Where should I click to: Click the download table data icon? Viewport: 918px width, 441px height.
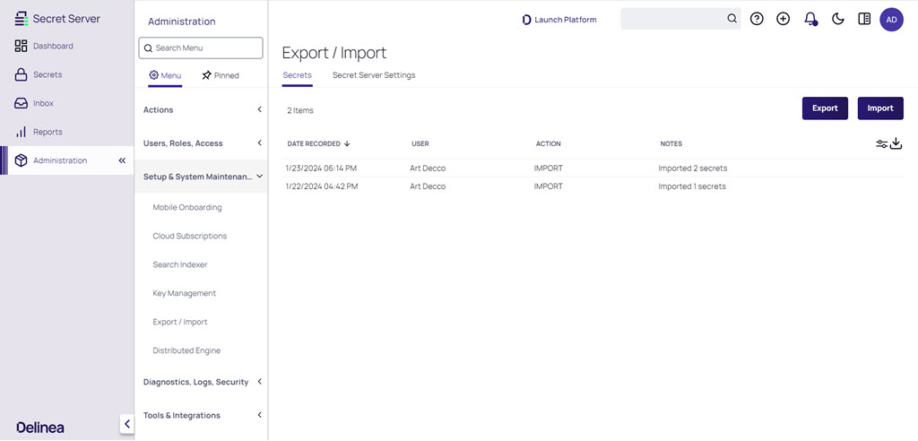896,143
